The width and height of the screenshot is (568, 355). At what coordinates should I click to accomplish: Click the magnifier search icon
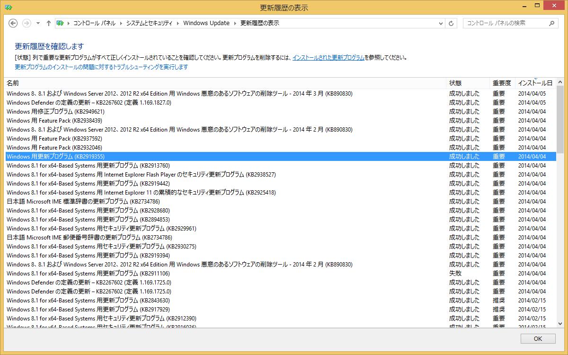pos(552,23)
